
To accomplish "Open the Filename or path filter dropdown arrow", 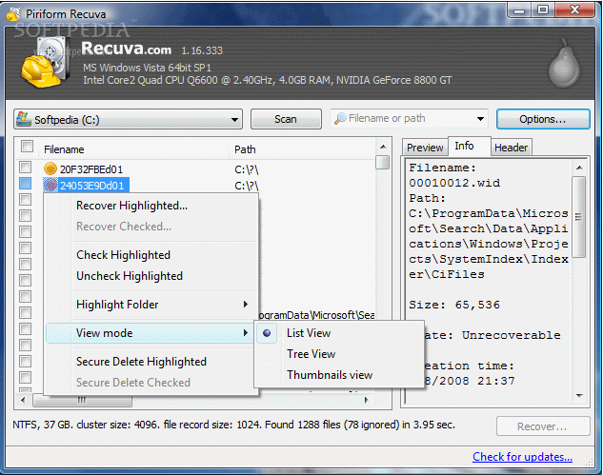I will 480,119.
